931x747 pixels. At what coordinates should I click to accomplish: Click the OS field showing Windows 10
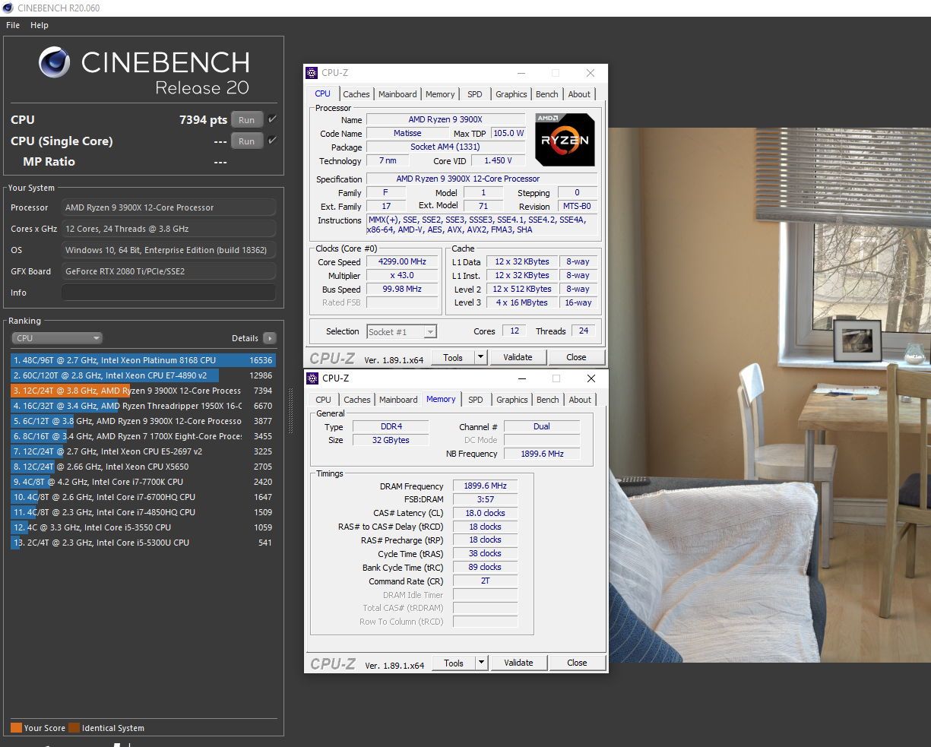click(169, 250)
